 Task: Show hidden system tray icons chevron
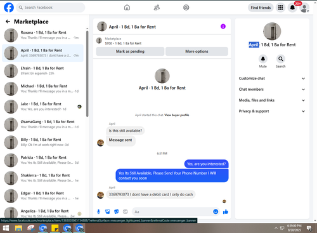(276, 228)
